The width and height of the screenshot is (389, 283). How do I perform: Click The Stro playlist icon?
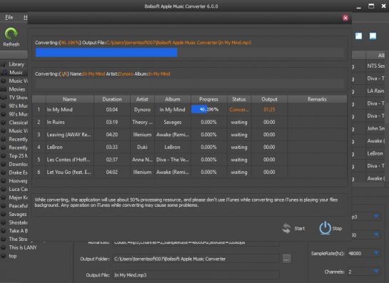tap(4, 239)
